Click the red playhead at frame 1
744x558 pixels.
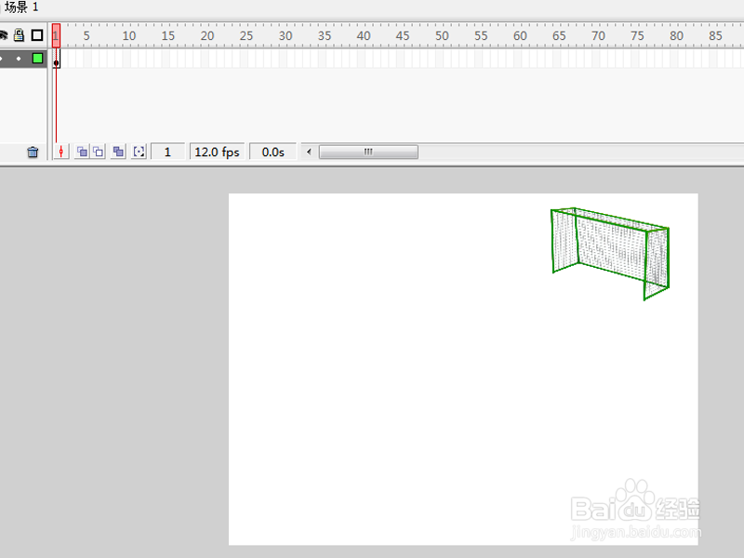56,35
